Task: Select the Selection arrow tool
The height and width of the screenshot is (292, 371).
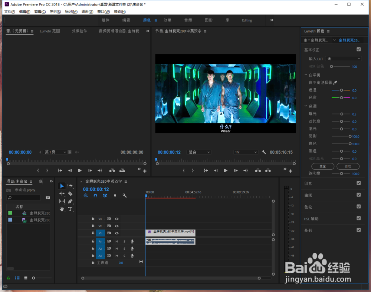Action: pos(62,186)
